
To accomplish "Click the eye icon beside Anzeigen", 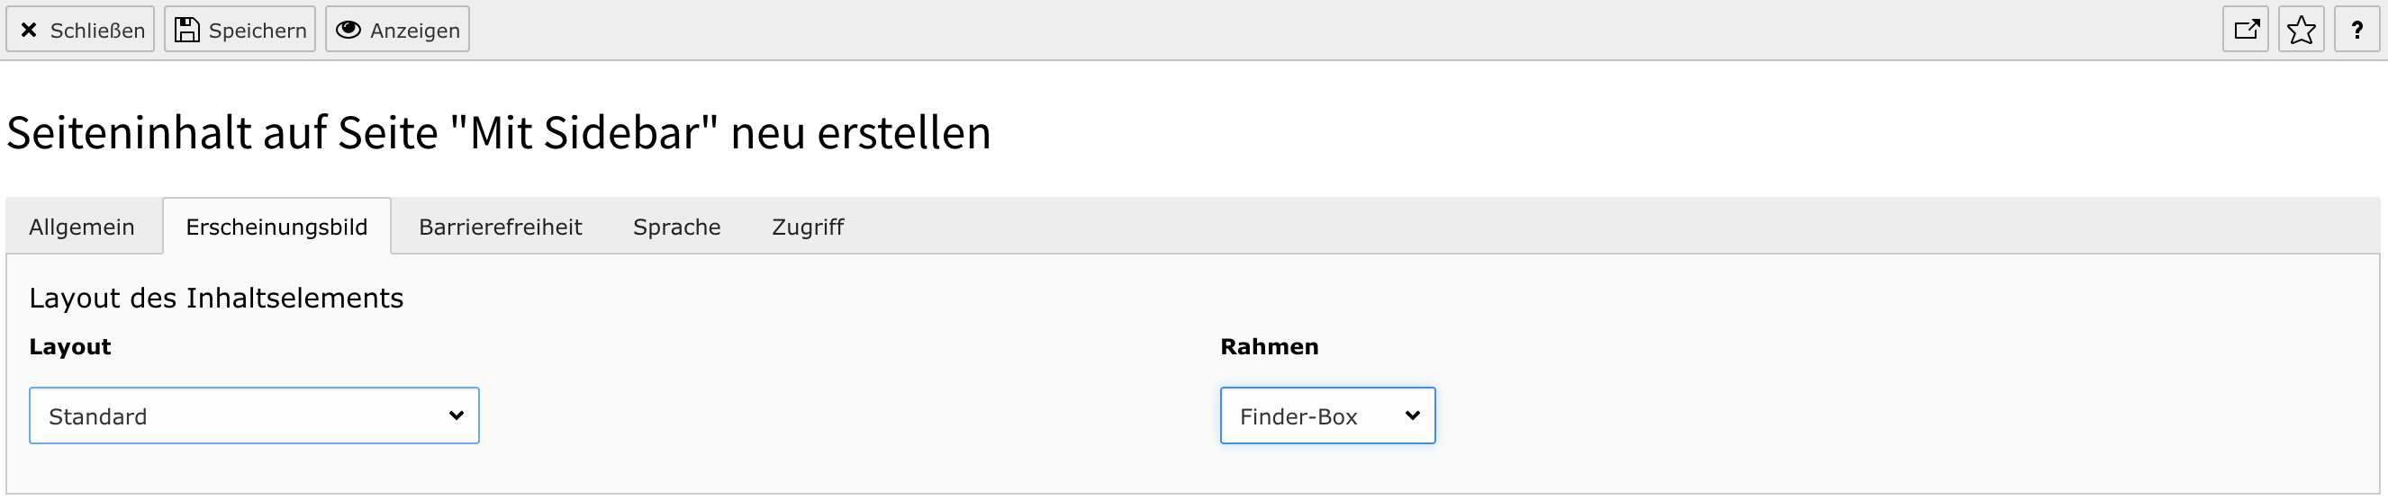I will [348, 30].
